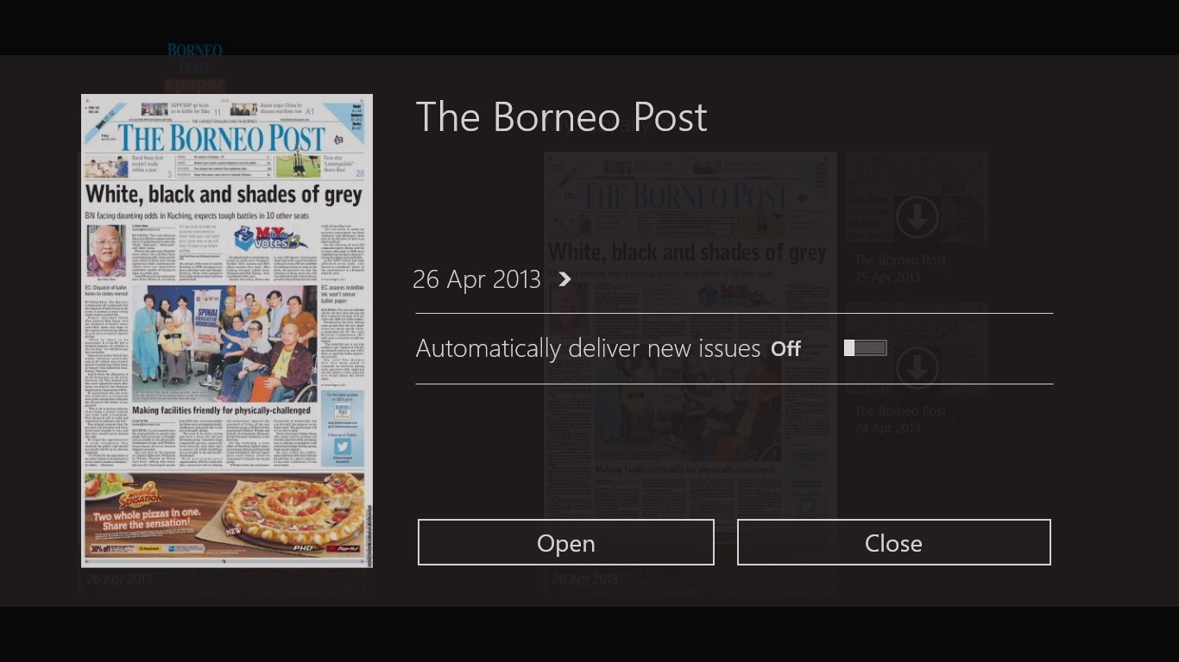Open the selected newspaper issue
The width and height of the screenshot is (1179, 662).
point(566,542)
